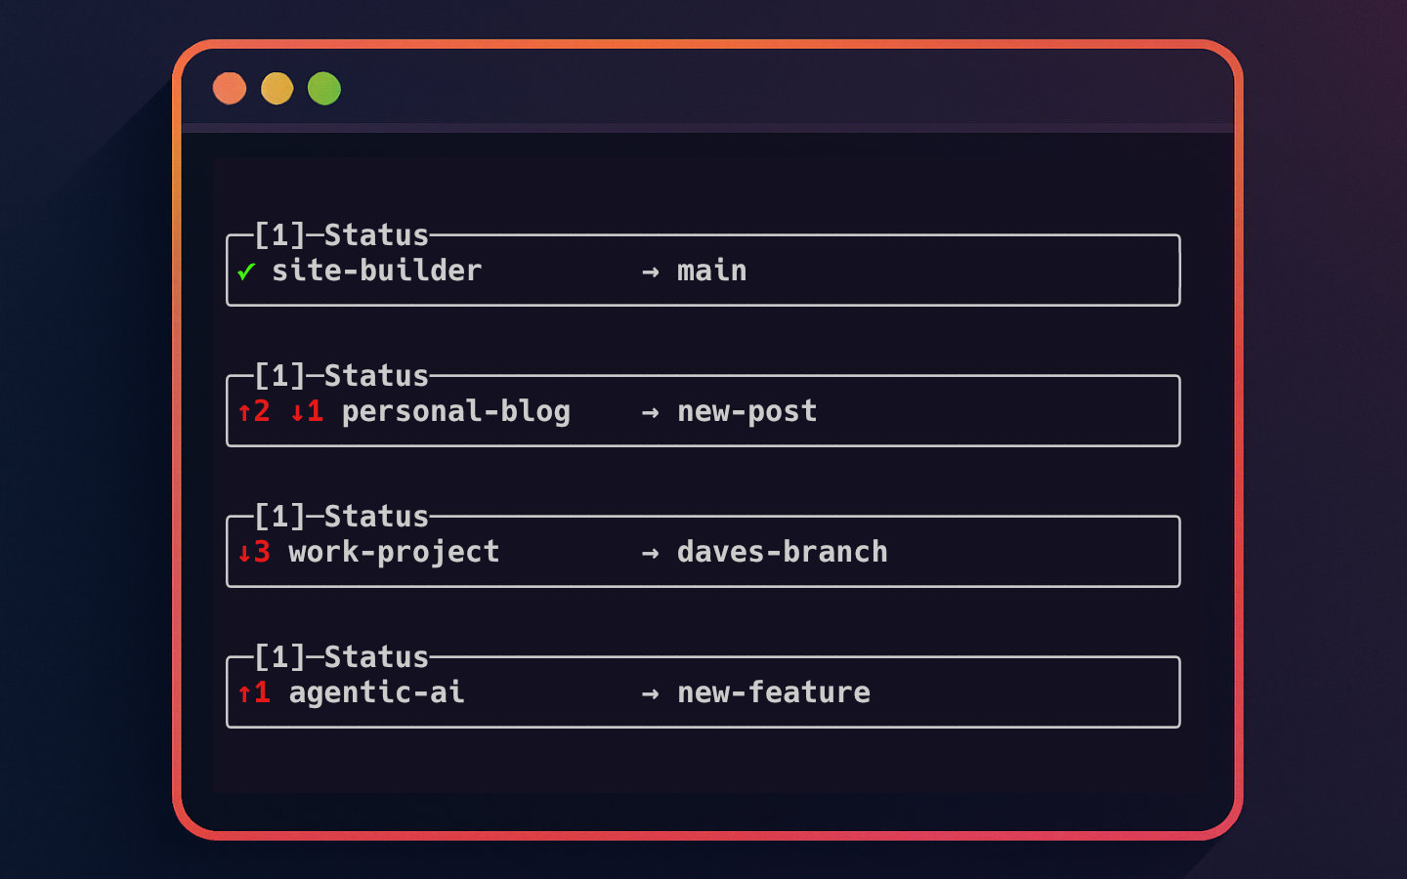Viewport: 1407px width, 879px height.
Task: Click the yellow minimize traffic light button
Action: (277, 87)
